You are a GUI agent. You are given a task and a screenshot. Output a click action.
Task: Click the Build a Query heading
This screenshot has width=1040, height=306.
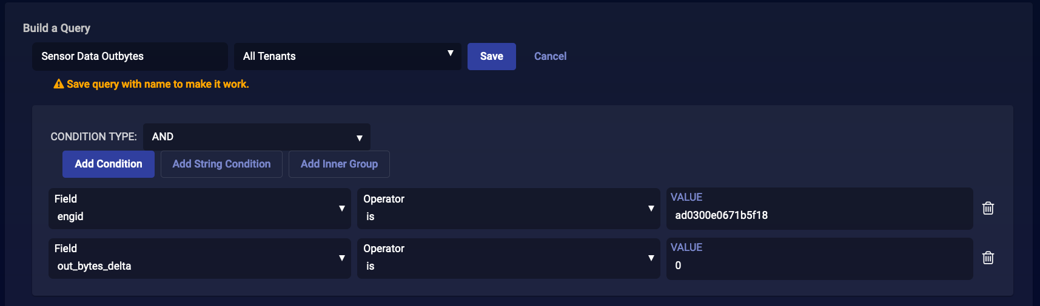56,28
